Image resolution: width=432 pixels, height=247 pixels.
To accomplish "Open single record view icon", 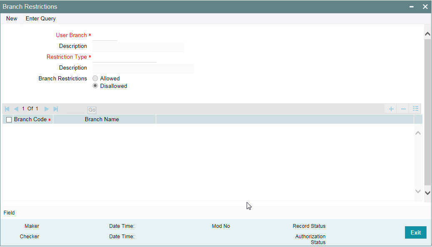I will click(x=416, y=109).
